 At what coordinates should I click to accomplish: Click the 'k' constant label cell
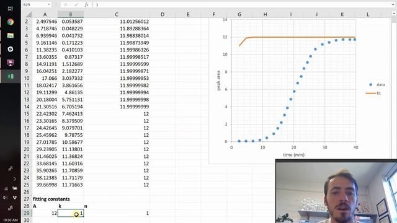coord(71,206)
